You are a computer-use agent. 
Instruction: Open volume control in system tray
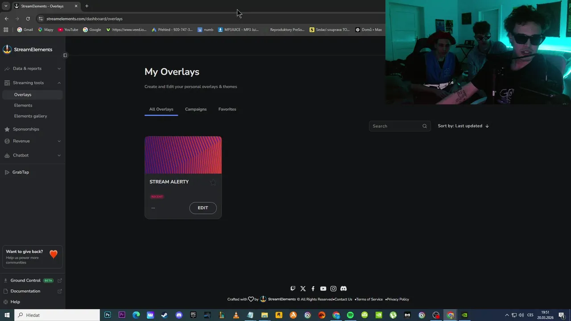[521, 315]
